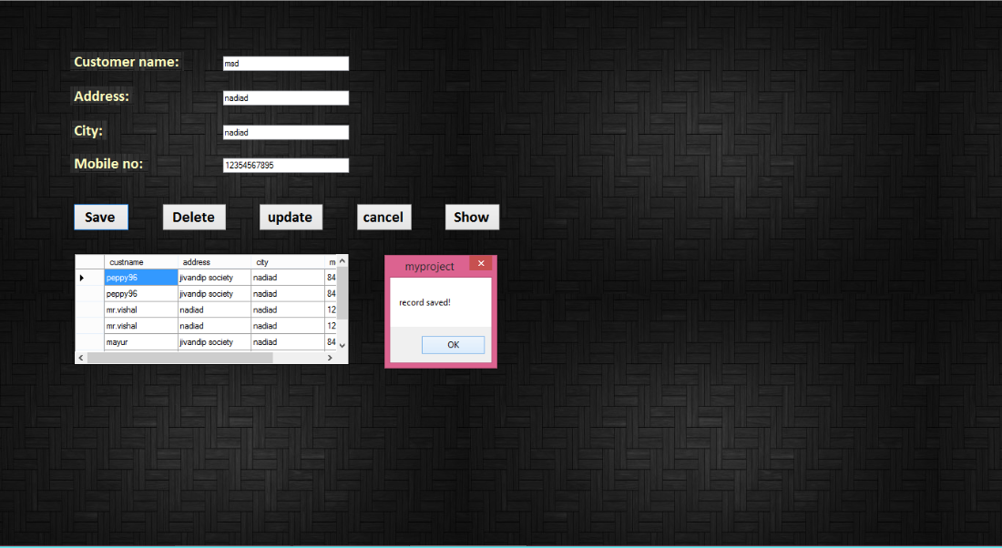The height and width of the screenshot is (548, 1002).
Task: Click the grid's scroll up arrow
Action: pyautogui.click(x=342, y=260)
